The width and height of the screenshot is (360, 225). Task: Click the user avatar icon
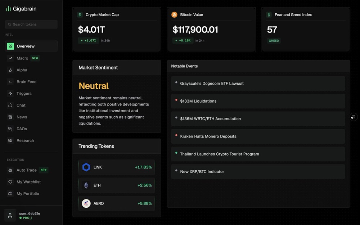click(10, 215)
